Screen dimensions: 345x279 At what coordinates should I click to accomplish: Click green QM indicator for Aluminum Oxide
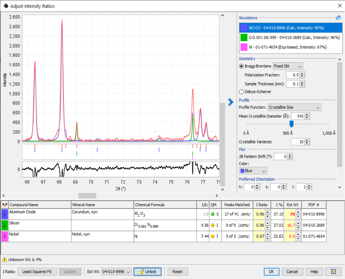[213, 214]
